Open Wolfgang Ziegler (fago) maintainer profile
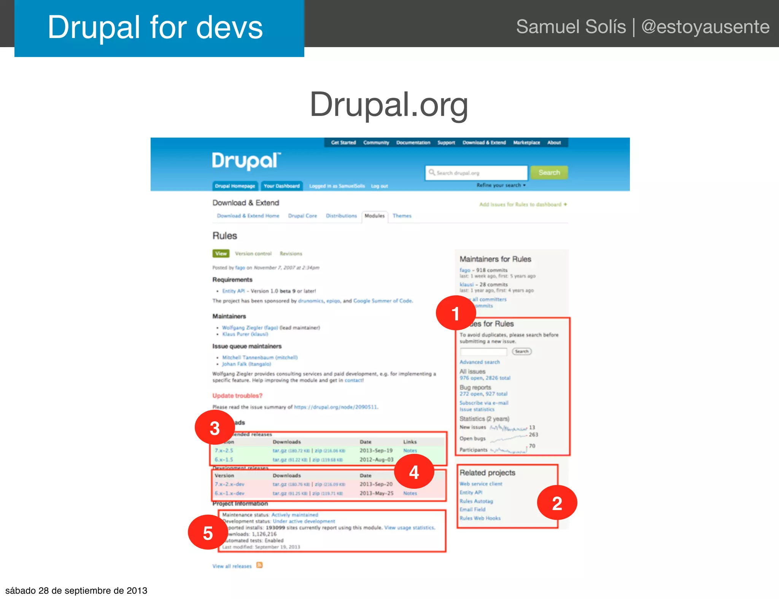 pyautogui.click(x=250, y=328)
